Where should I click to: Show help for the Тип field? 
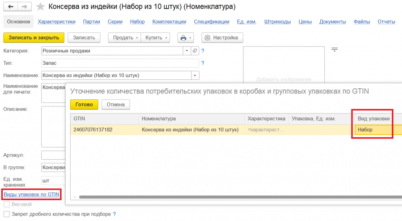coord(203,63)
